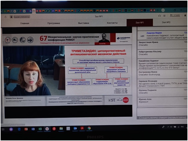This screenshot has height=141, width=188.
Task: Click the kazan.rnmot.ru address field
Action: (22, 17)
